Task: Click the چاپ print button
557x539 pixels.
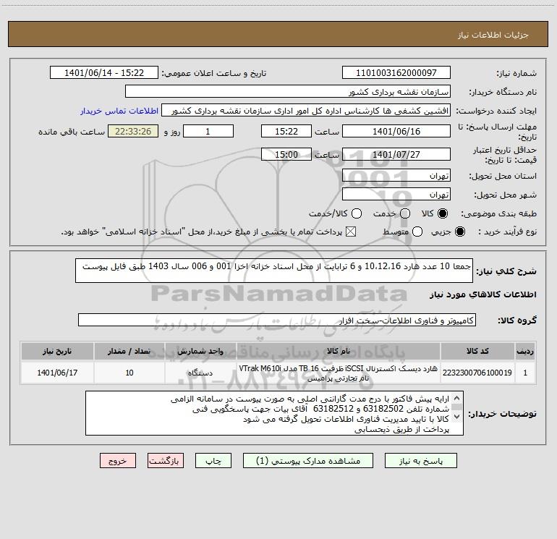Action: [213, 460]
